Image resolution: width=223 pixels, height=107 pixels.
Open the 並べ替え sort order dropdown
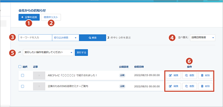pyautogui.click(x=202, y=38)
